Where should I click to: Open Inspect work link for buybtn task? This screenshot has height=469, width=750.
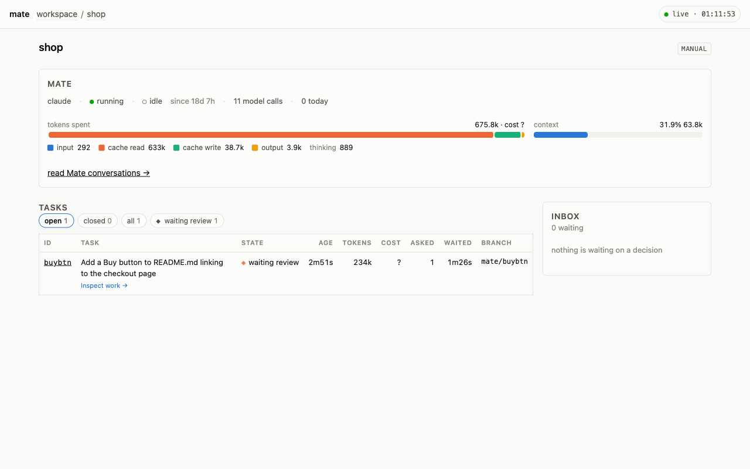(104, 286)
